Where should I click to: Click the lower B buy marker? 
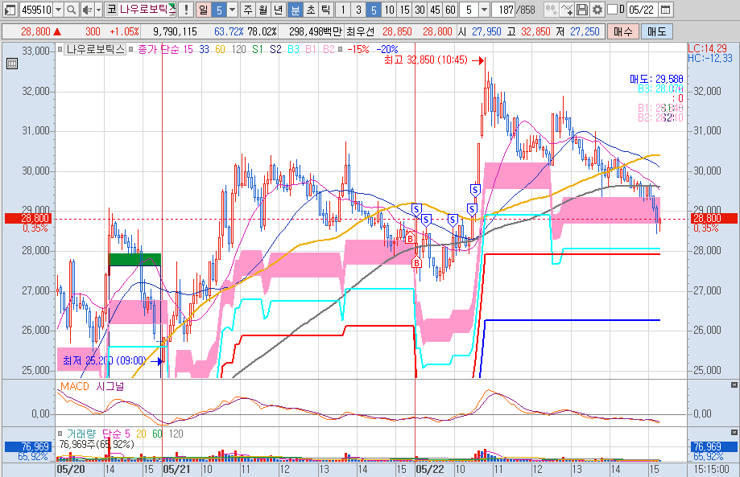(416, 263)
